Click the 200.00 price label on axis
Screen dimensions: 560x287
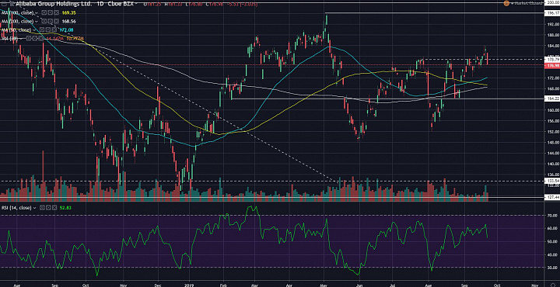pos(552,2)
